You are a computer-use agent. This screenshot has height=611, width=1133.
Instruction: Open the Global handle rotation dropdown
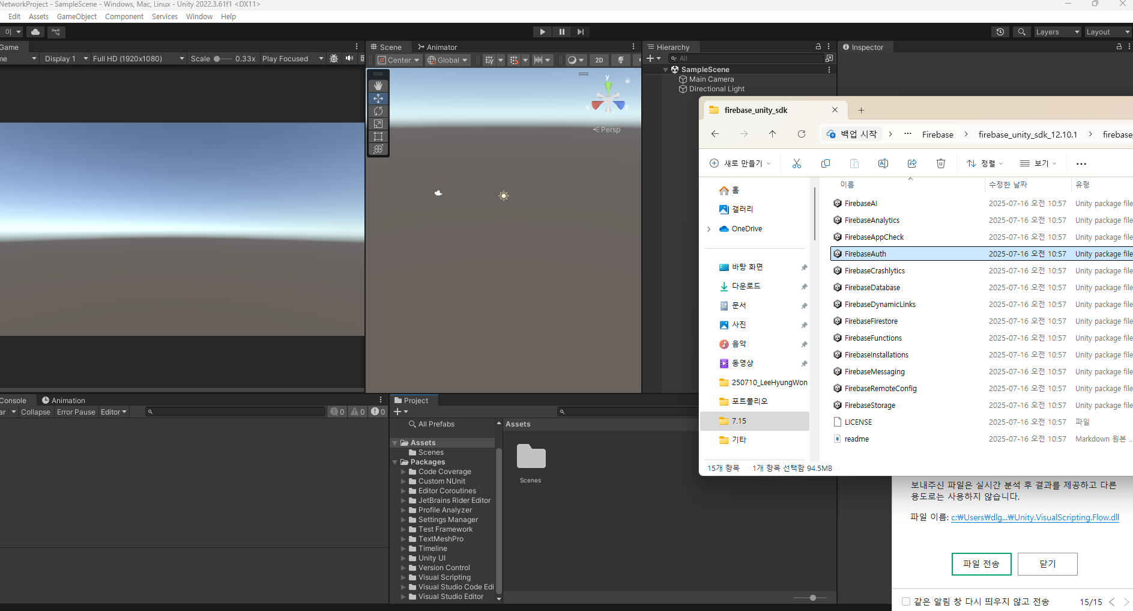[447, 60]
